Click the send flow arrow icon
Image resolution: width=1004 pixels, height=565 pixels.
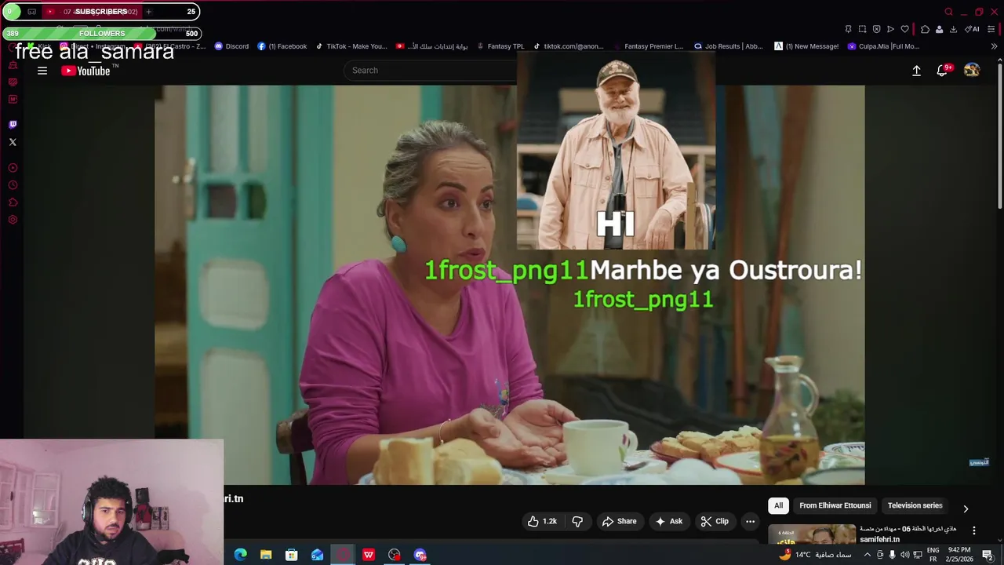890,29
